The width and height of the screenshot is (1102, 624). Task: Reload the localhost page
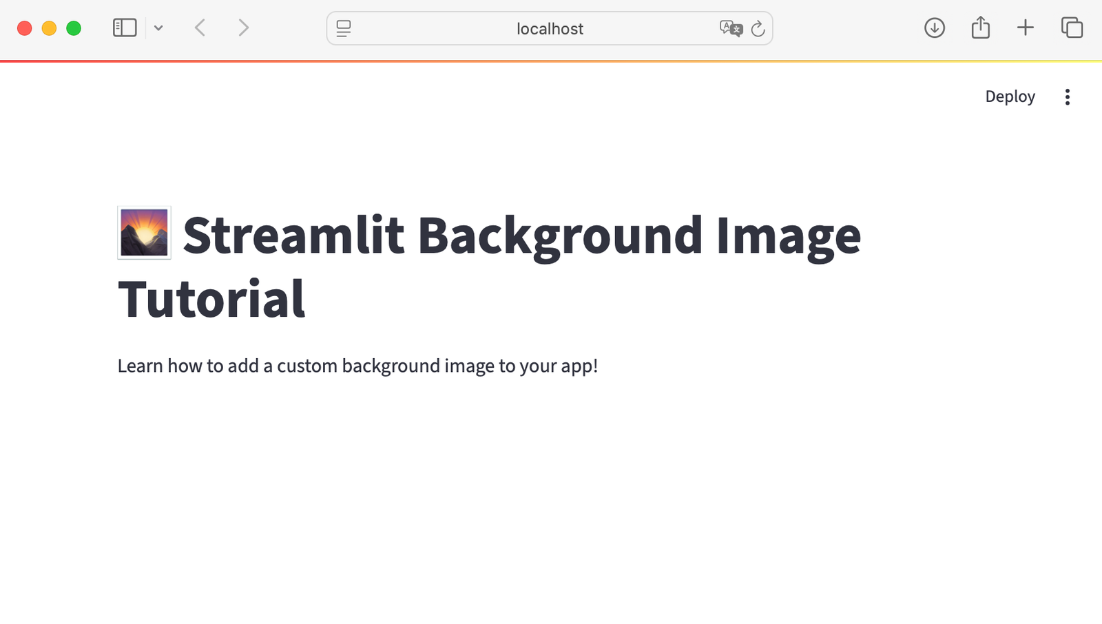pos(758,29)
